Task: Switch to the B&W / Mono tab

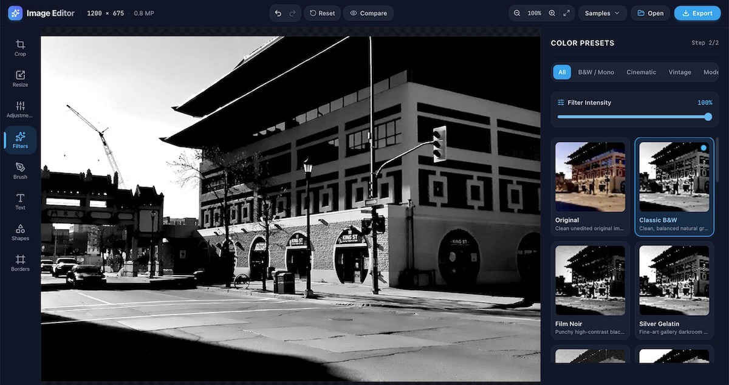Action: coord(596,72)
